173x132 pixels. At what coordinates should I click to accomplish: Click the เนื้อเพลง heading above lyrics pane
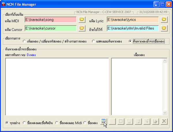(139, 55)
